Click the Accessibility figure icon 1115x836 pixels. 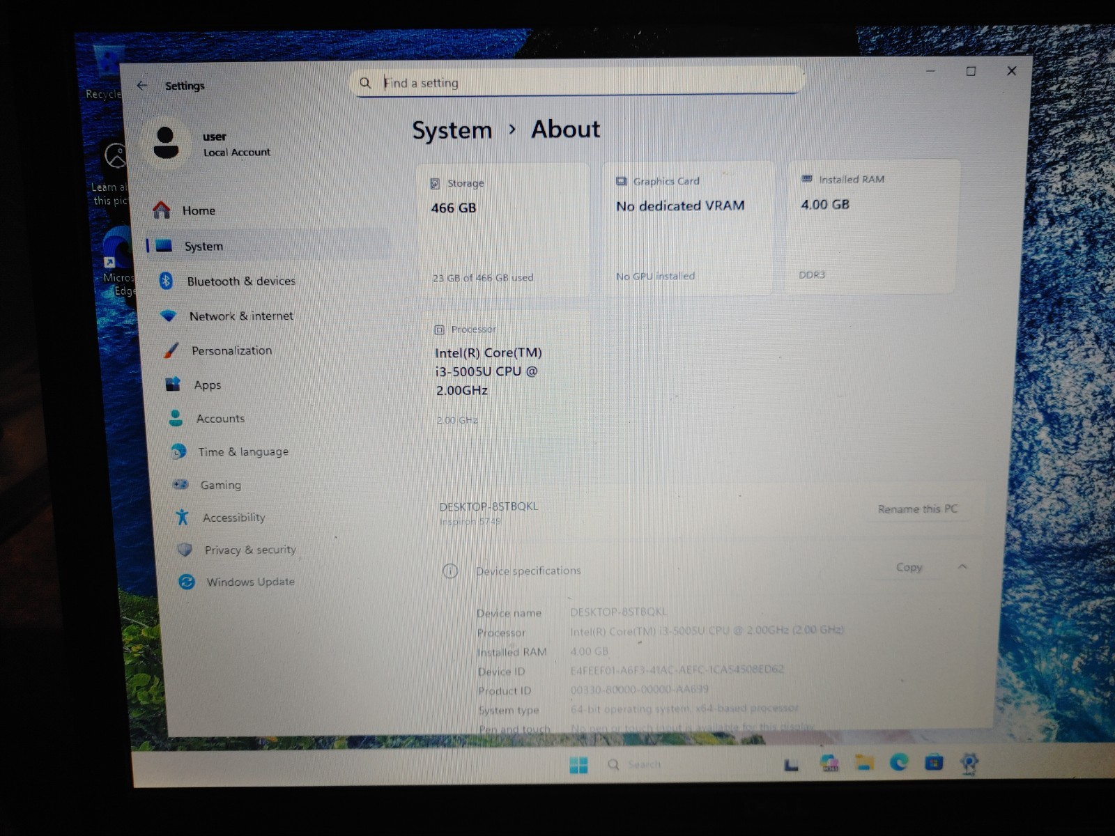pos(183,517)
